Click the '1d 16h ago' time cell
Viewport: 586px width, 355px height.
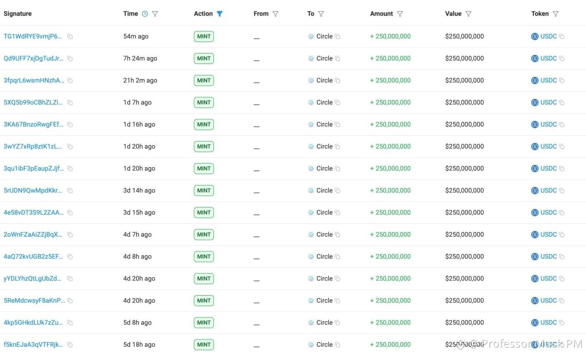139,124
